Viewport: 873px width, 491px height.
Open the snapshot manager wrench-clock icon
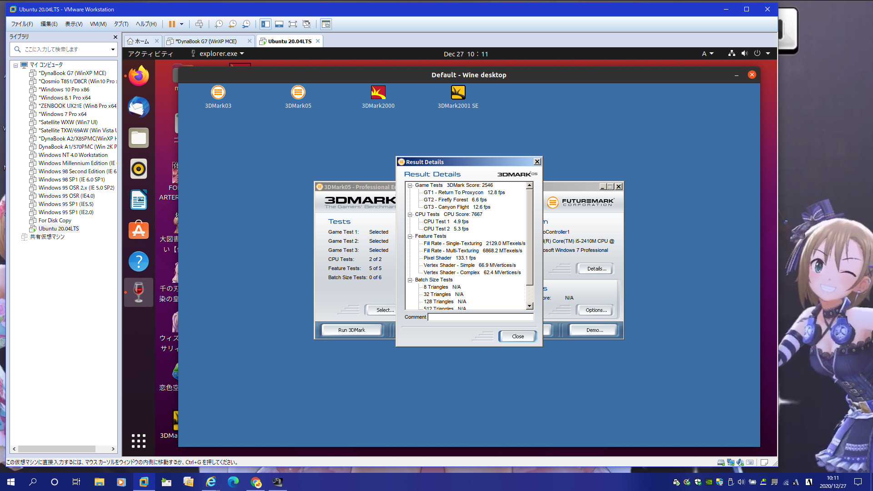coord(246,24)
